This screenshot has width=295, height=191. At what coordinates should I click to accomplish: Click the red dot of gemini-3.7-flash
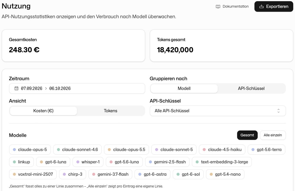[x=94, y=174]
